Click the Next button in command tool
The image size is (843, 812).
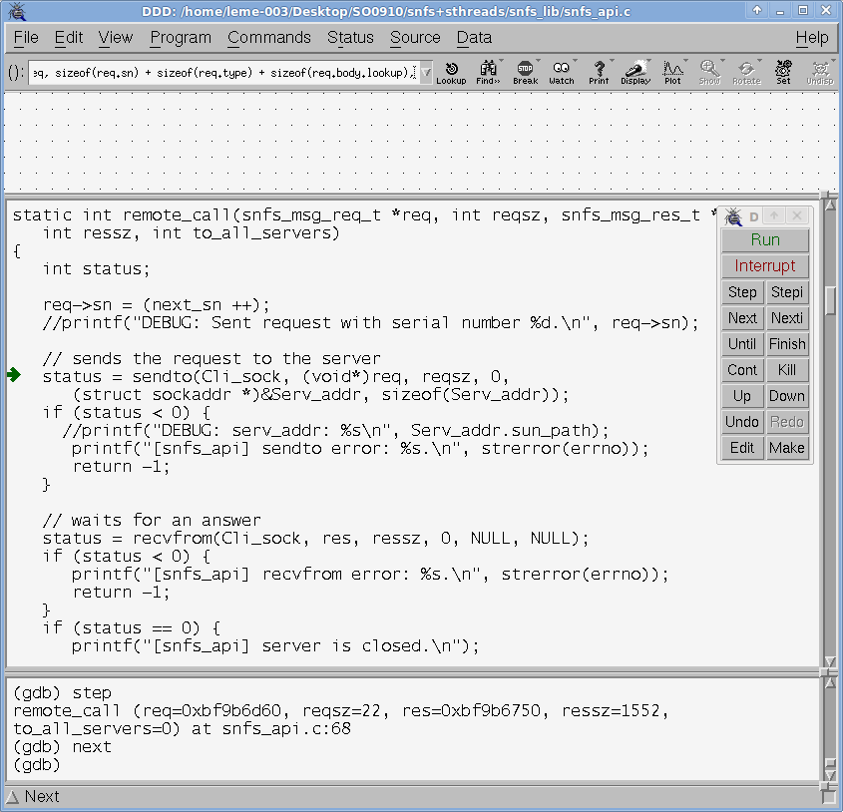(x=742, y=318)
